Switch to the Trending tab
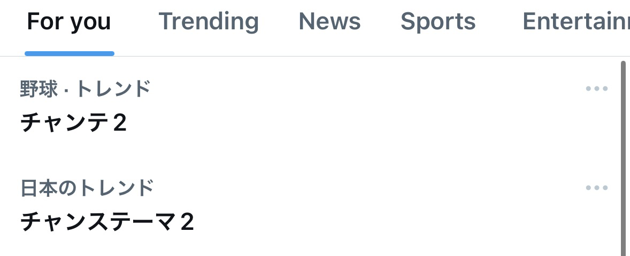Screen dimensions: 630x256 pyautogui.click(x=209, y=22)
